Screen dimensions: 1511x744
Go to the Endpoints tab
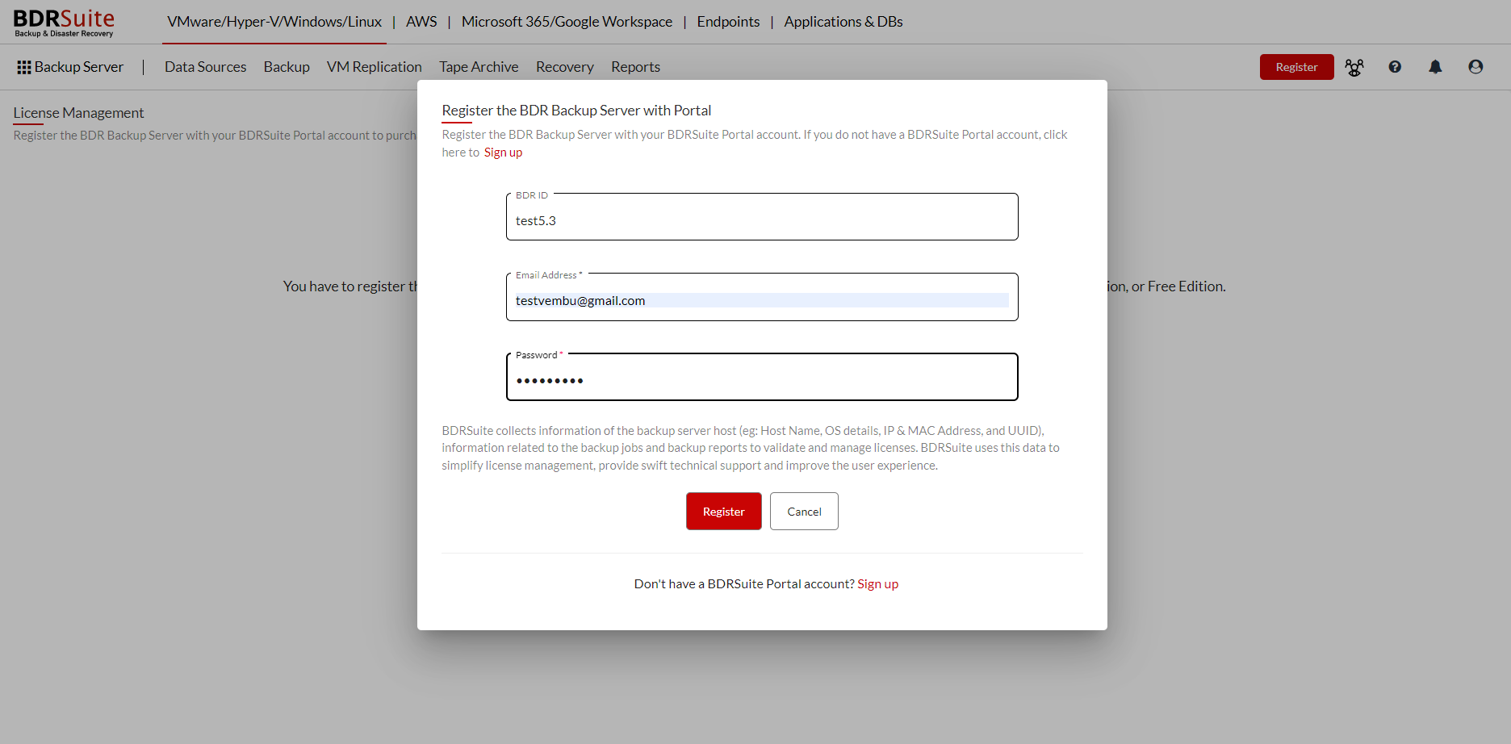[x=728, y=22]
